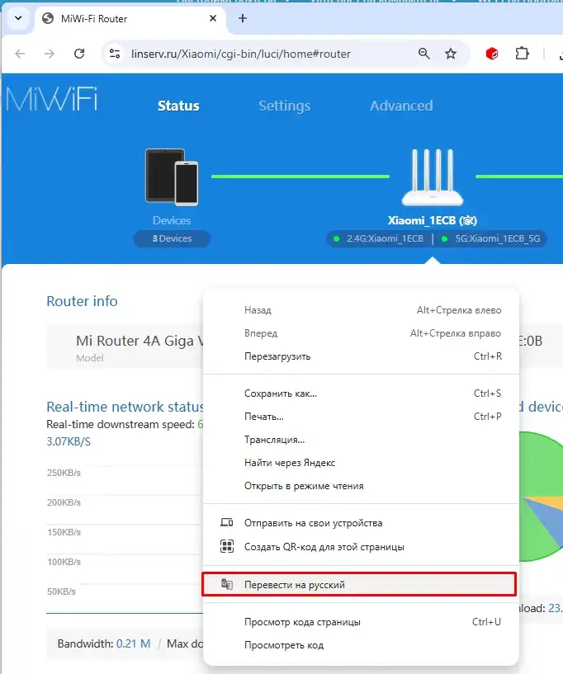
Task: Choose Перезагрузить in the context menu
Action: point(361,356)
